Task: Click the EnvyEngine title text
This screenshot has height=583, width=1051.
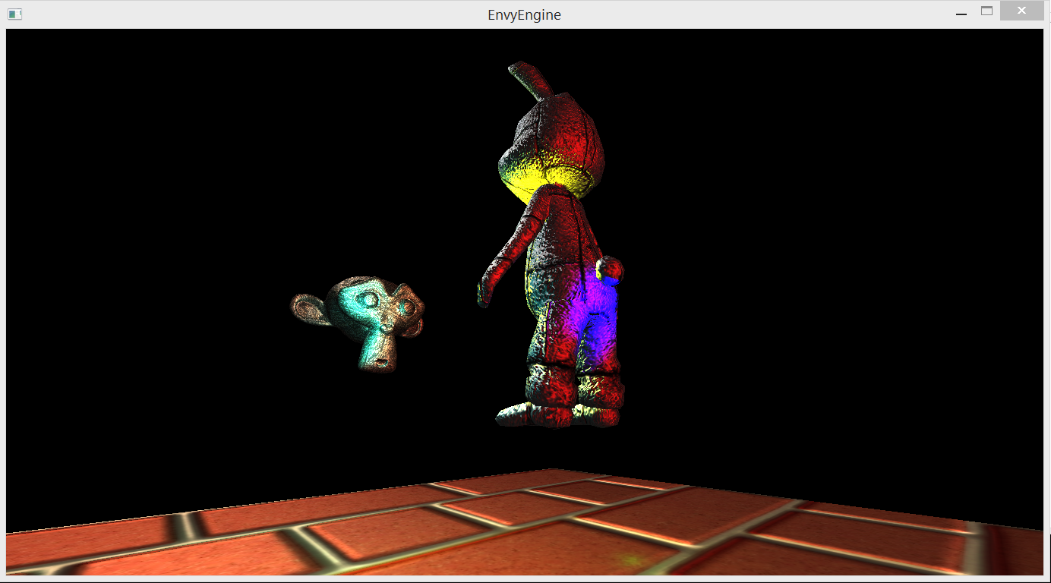Action: click(x=524, y=14)
